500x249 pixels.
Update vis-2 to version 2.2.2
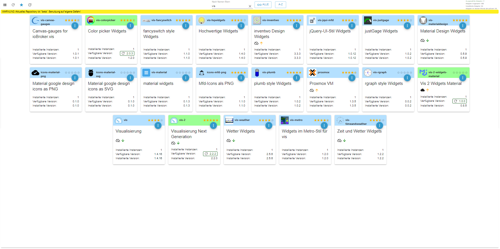[x=210, y=154]
